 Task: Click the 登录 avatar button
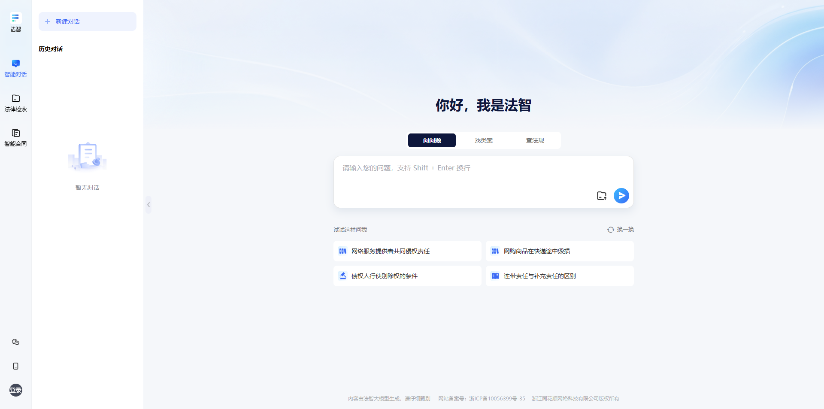click(15, 390)
